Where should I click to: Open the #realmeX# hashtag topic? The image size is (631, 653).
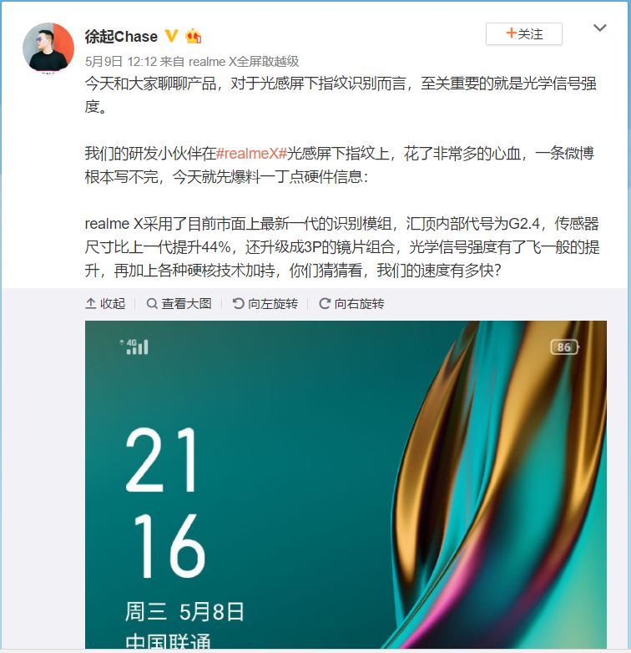point(252,154)
